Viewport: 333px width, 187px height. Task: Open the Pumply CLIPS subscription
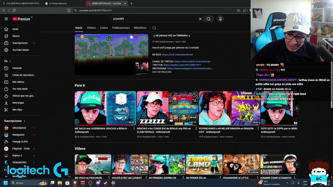click(20, 142)
